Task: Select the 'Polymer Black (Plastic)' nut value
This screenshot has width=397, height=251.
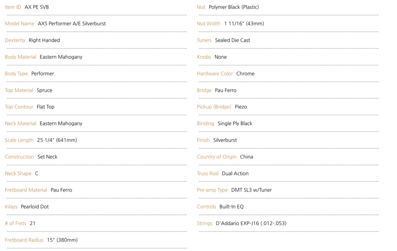Action: click(x=234, y=7)
